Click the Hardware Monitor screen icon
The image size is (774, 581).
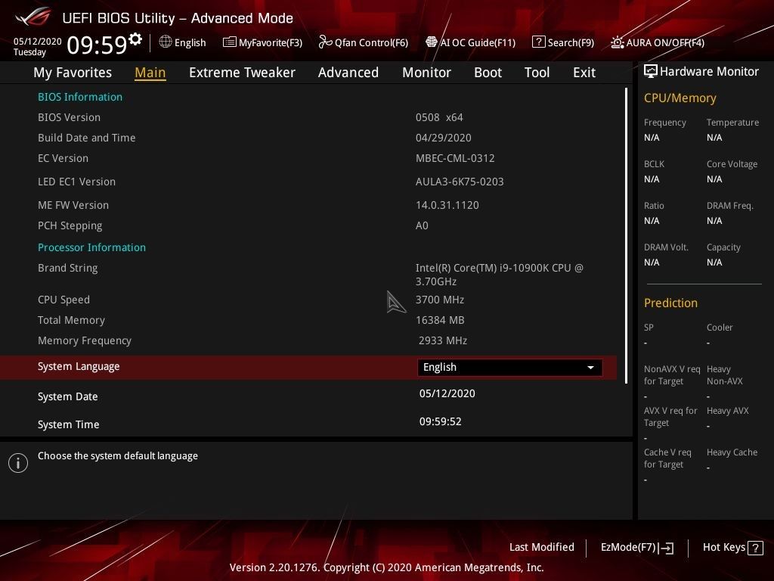[x=651, y=71]
